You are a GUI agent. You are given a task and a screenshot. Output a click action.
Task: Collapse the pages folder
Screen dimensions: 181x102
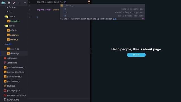pyautogui.click(x=4, y=26)
